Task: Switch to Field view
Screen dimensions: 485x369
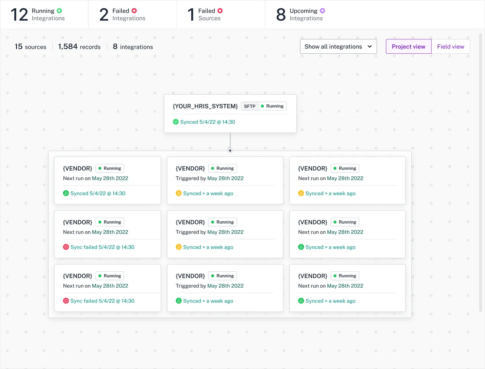Action: tap(451, 47)
